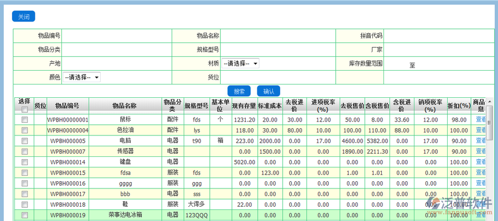498x221 pixels.
Task: Tick the checkbox for WPBH000014 键盘
Action: (24, 162)
